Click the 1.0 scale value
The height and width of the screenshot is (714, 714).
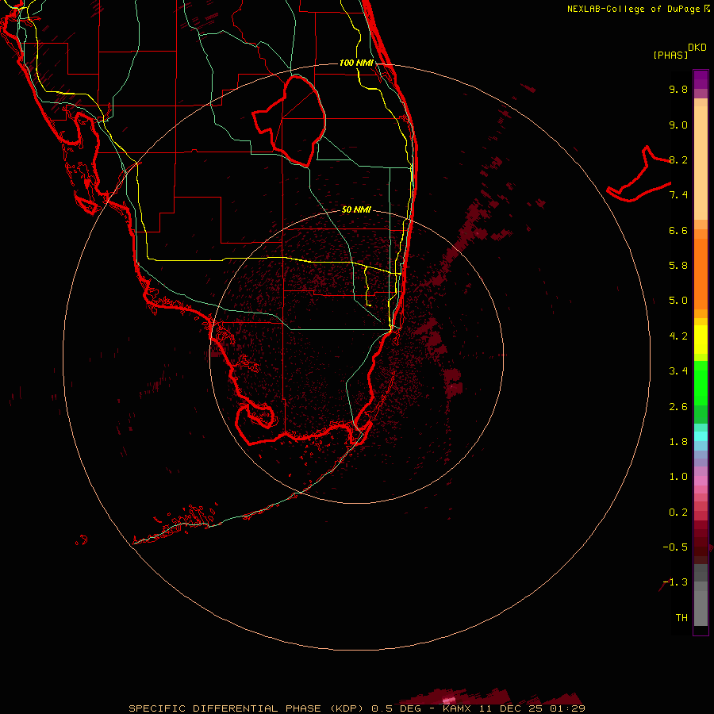point(678,477)
